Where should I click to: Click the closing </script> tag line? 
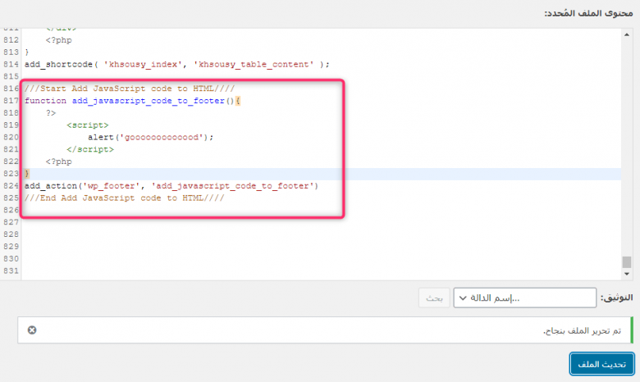(x=89, y=149)
